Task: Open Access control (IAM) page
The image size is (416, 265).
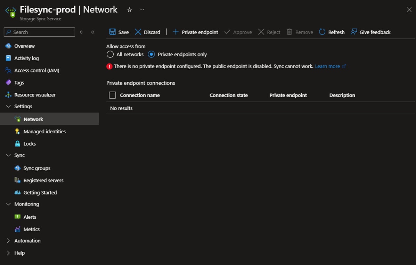Action: pyautogui.click(x=36, y=70)
